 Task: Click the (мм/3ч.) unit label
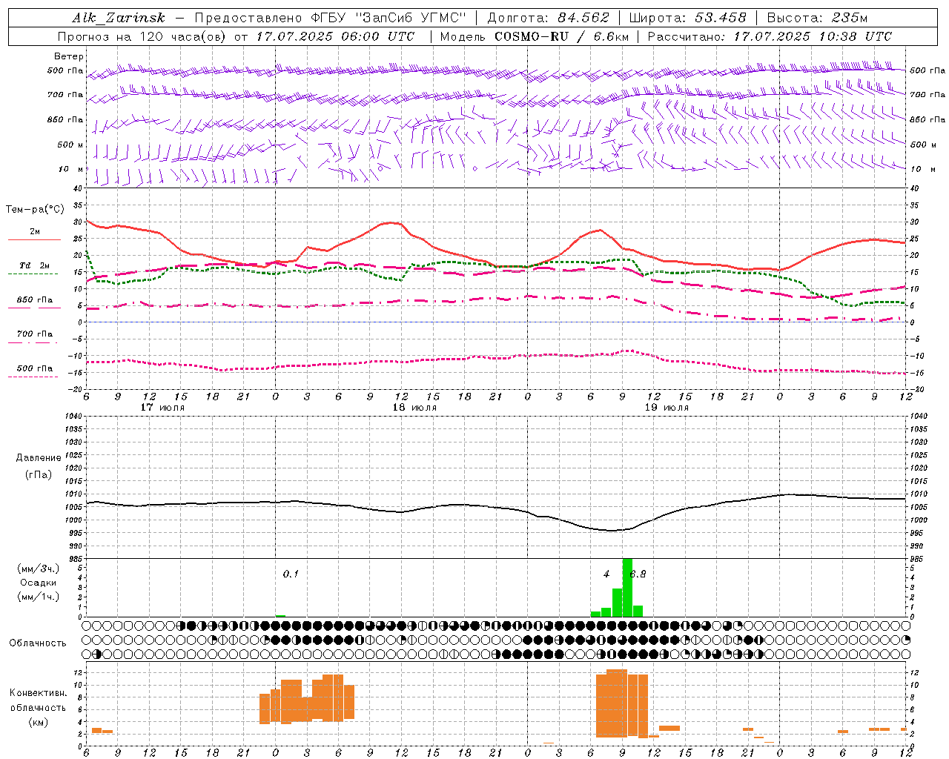39,569
